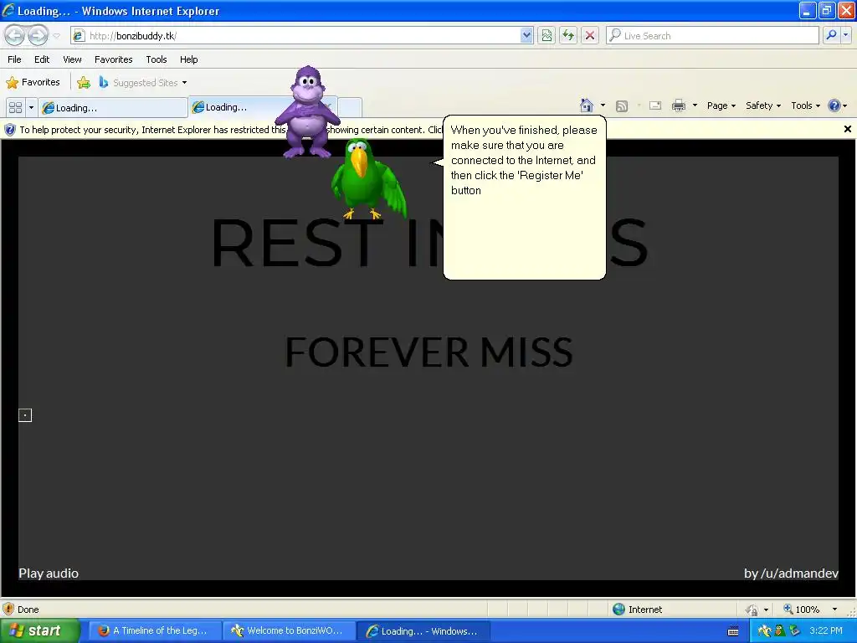
Task: Open the by /u/admandev link
Action: coord(791,573)
